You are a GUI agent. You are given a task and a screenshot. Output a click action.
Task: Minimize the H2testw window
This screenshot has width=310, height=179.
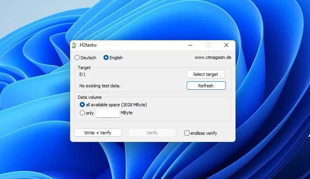(x=190, y=45)
